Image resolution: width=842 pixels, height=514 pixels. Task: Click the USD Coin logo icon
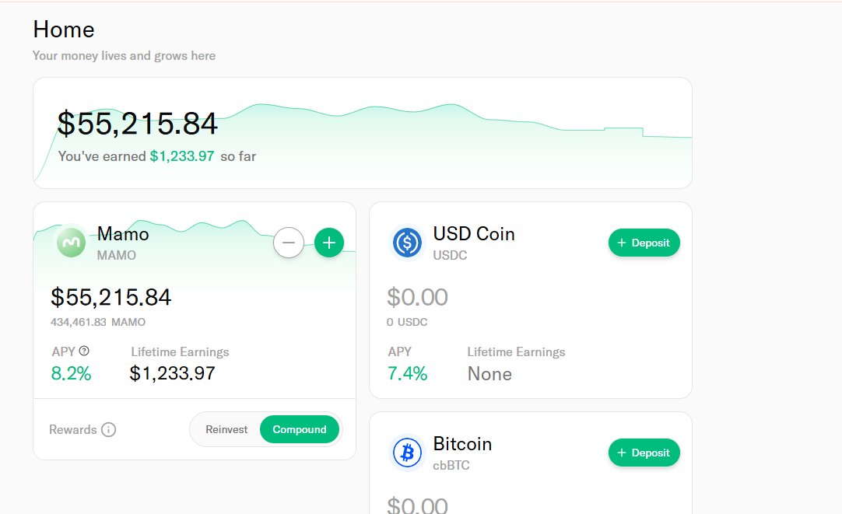point(407,243)
